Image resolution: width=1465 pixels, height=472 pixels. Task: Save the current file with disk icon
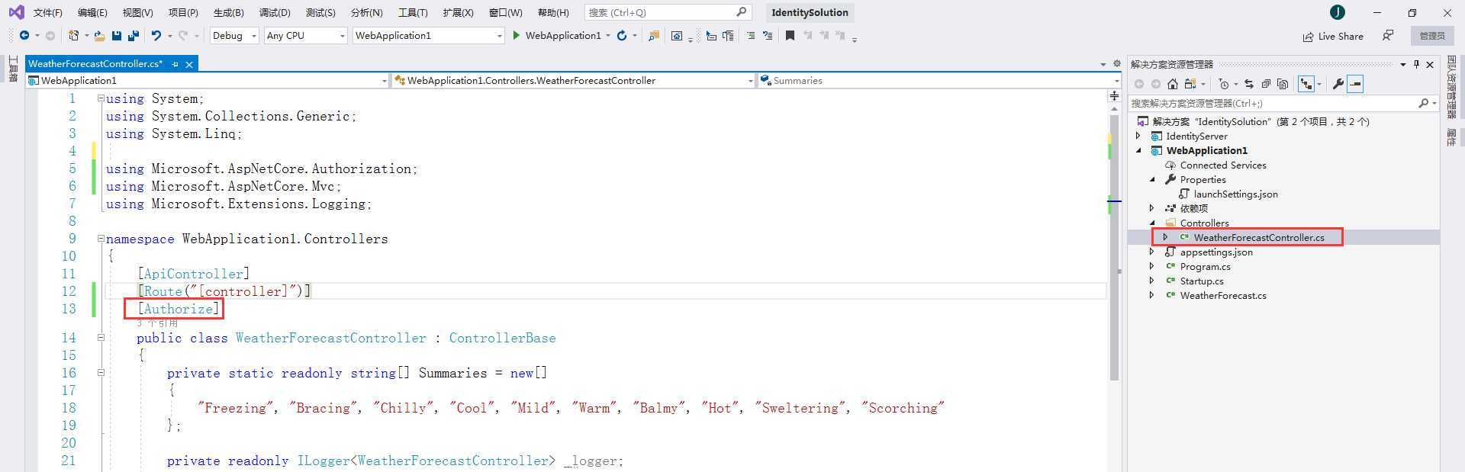coord(117,35)
